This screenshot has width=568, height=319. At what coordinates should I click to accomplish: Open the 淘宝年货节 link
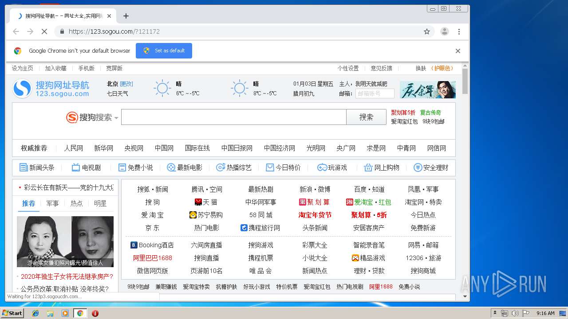[x=315, y=215]
